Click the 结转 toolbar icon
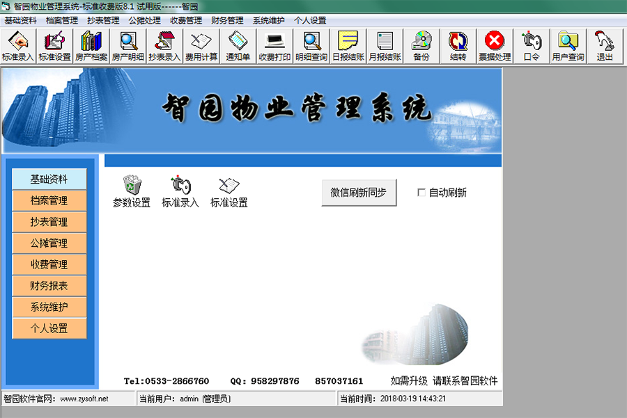The width and height of the screenshot is (627, 418). (458, 47)
